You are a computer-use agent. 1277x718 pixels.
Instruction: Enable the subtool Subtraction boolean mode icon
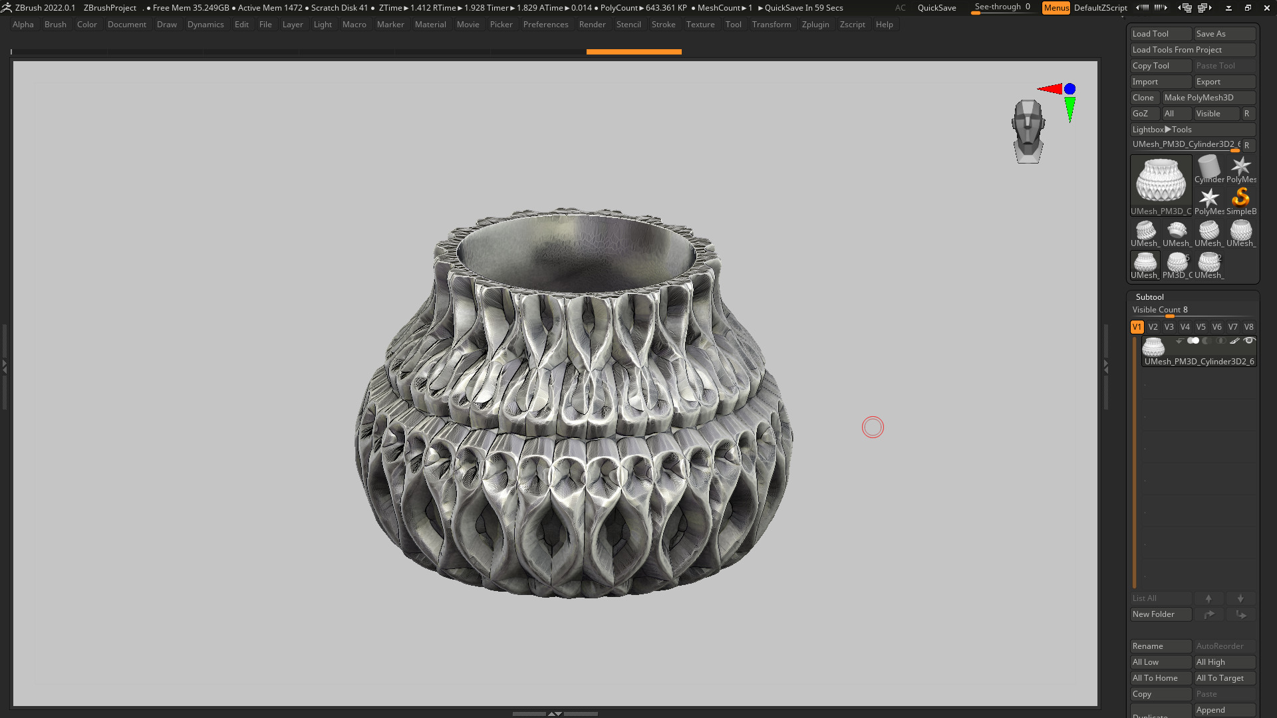1206,340
